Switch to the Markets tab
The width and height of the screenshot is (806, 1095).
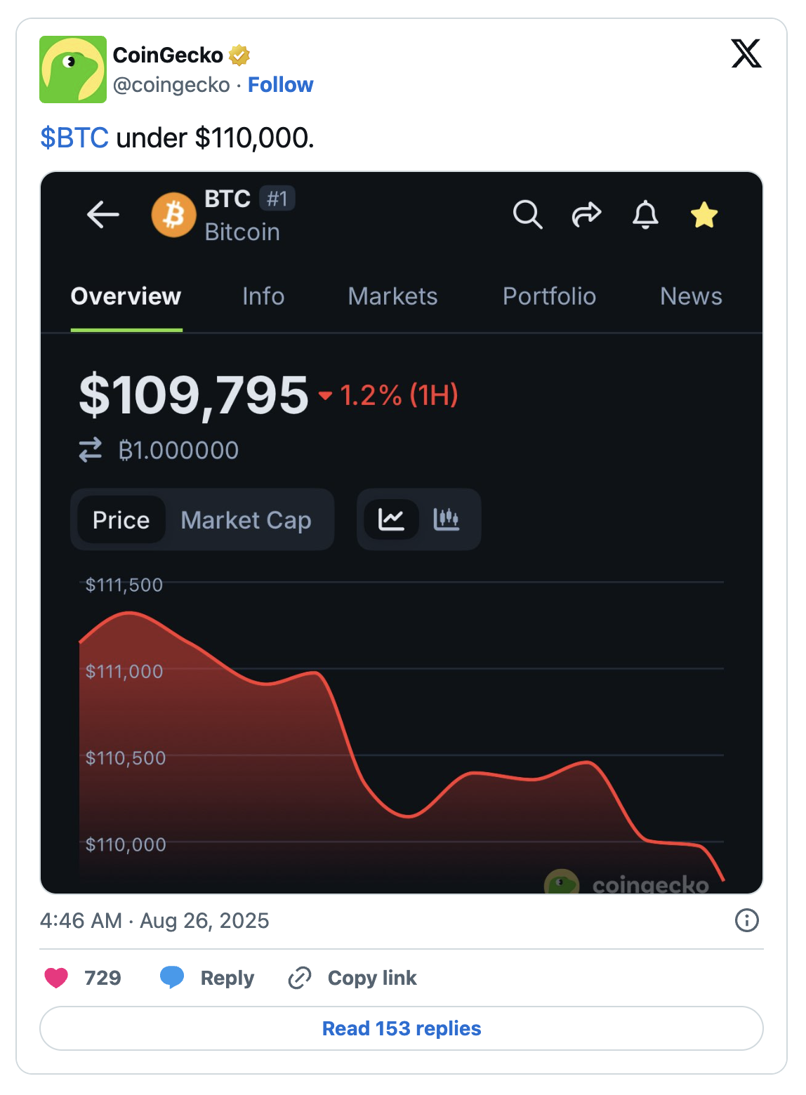(392, 296)
